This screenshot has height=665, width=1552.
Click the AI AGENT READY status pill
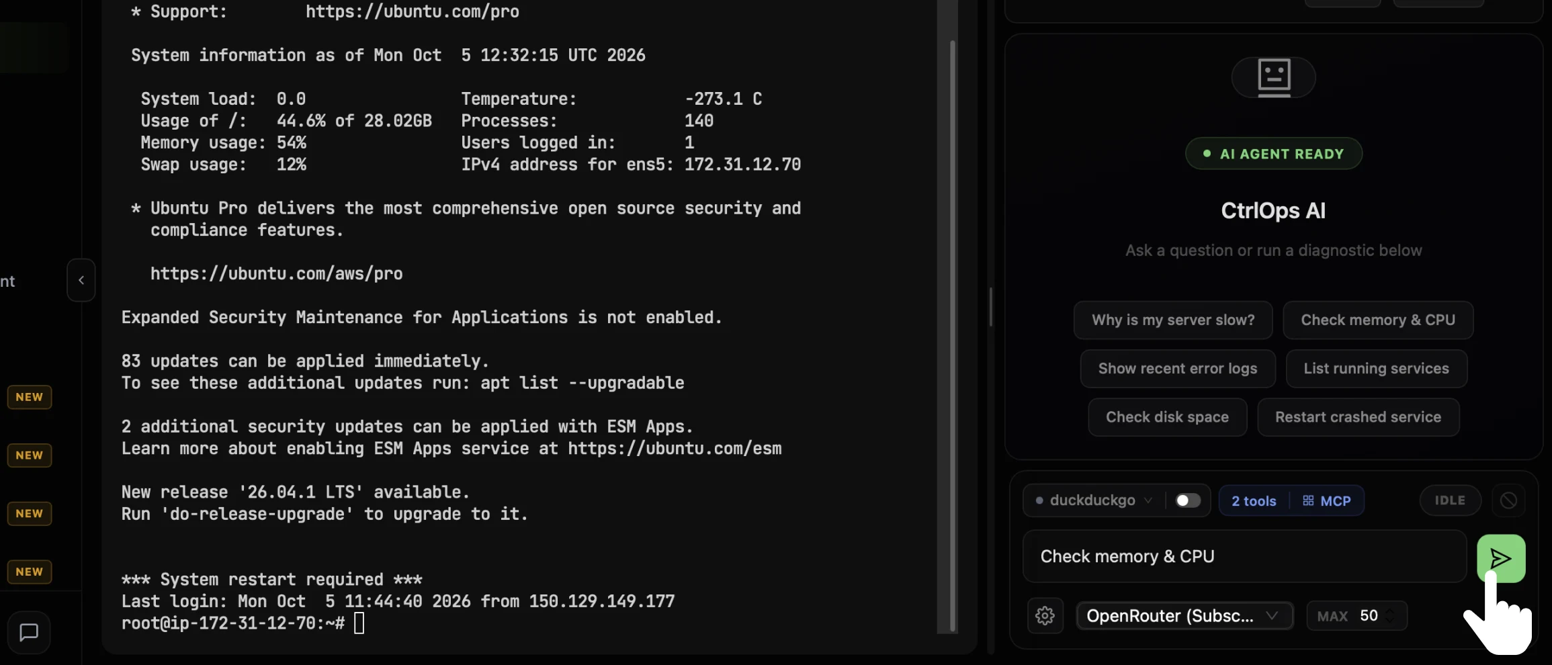point(1273,154)
